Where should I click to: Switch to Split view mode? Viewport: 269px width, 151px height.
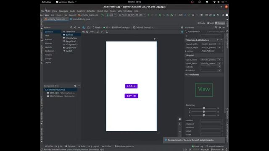tap(210, 23)
